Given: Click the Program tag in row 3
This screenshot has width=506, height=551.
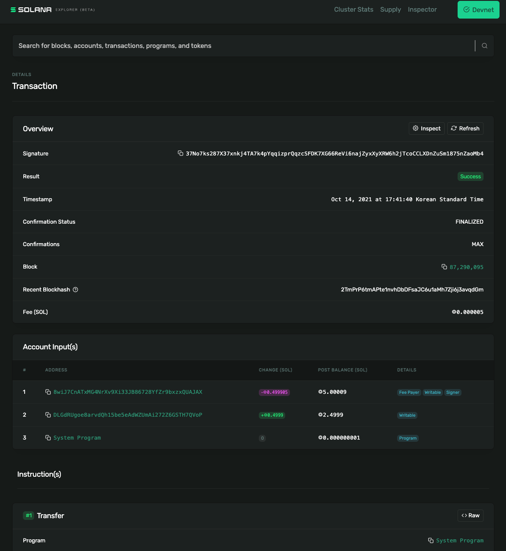Looking at the screenshot, I should [x=408, y=438].
